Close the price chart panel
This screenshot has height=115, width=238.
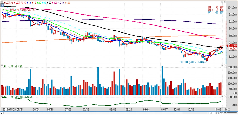[x=224, y=2]
